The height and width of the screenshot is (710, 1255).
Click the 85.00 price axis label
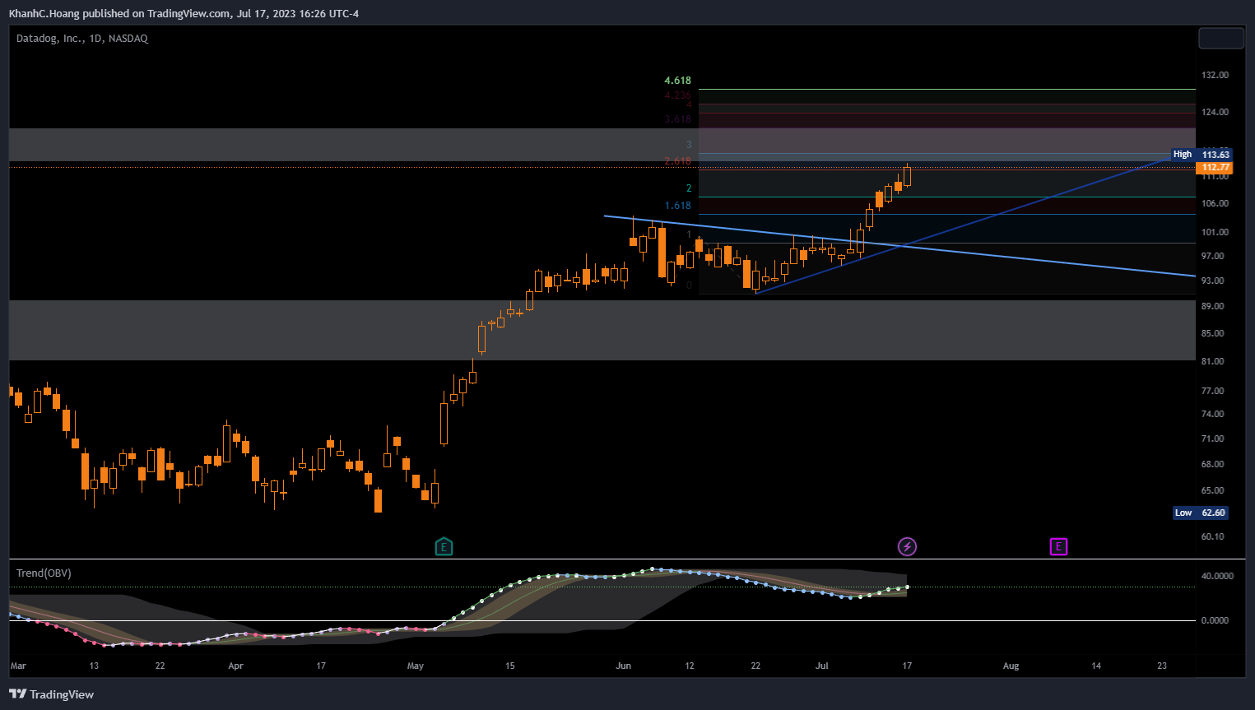pos(1212,333)
